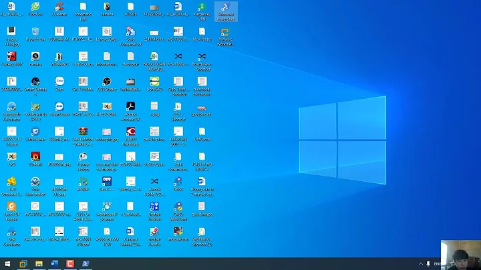Open the 1.png file
481x270 pixels.
click(154, 109)
